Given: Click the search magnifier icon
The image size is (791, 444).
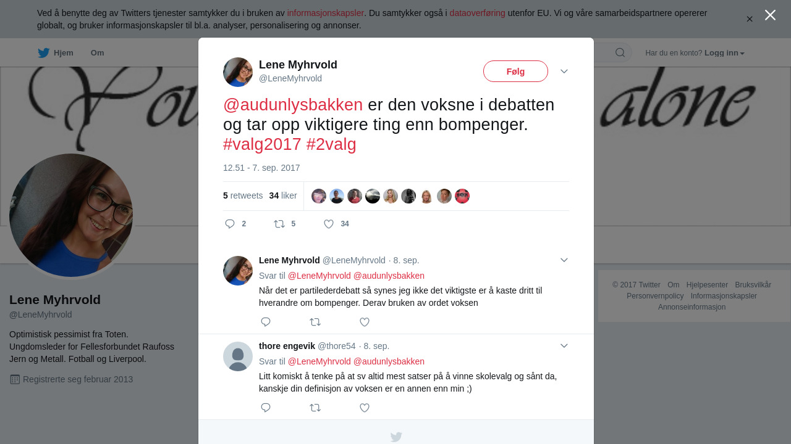Looking at the screenshot, I should (620, 52).
